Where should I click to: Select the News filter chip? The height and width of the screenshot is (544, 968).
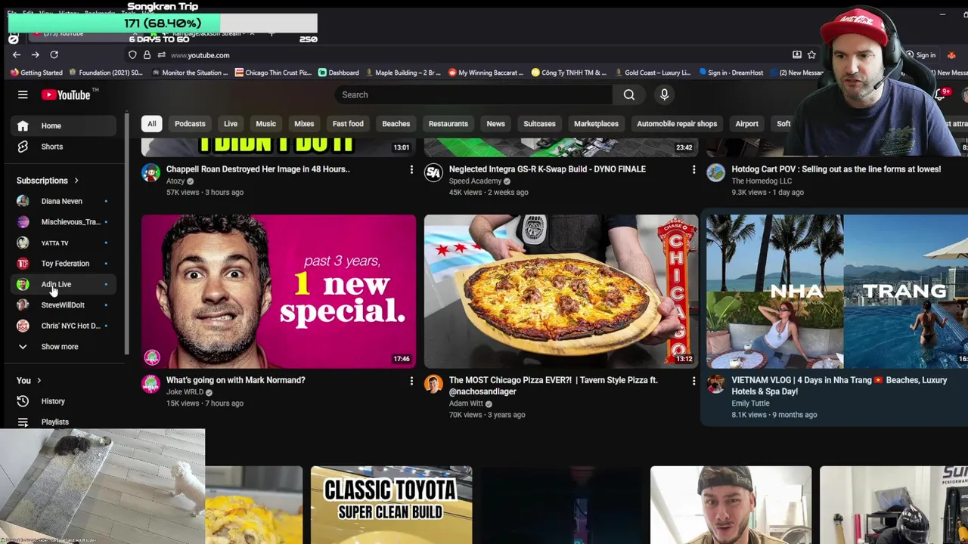coord(495,124)
